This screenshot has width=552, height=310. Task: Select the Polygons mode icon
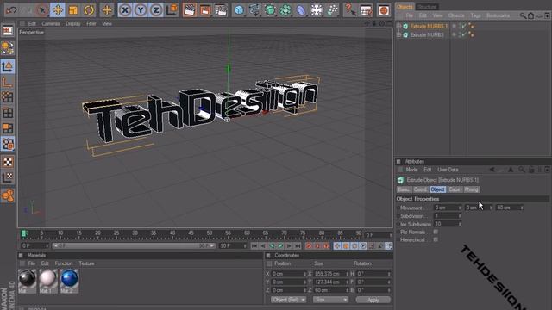tap(8, 128)
